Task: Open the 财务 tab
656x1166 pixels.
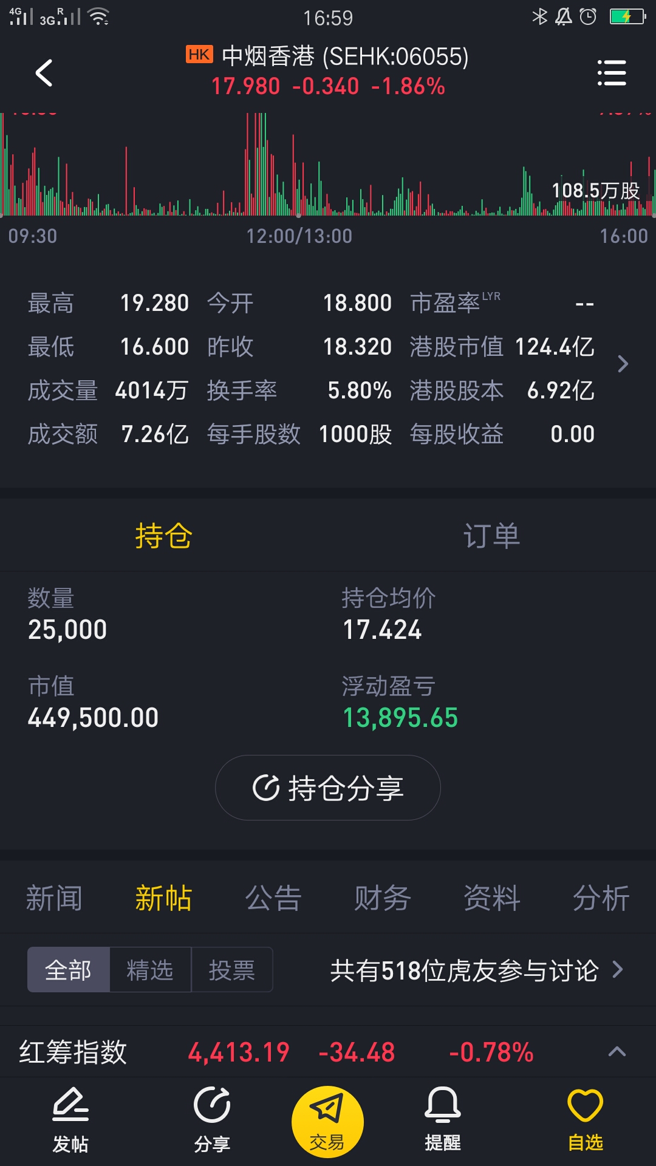Action: click(x=383, y=898)
